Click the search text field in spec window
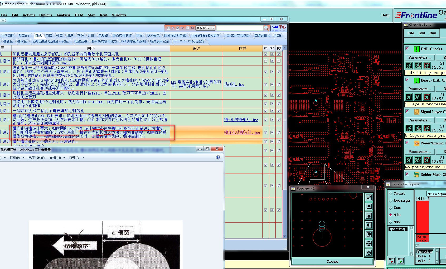The height and width of the screenshot is (269, 446). coord(240,28)
